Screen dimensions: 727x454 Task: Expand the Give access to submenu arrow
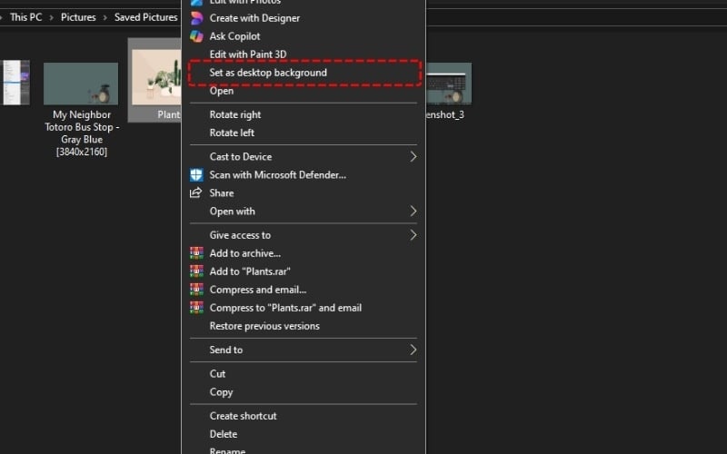(x=413, y=235)
